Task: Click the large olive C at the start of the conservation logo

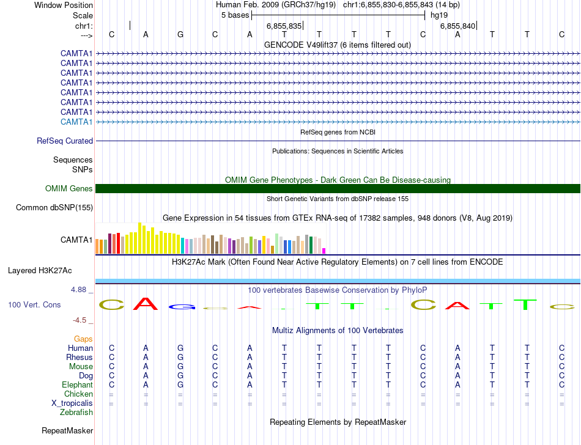Action: tap(111, 305)
